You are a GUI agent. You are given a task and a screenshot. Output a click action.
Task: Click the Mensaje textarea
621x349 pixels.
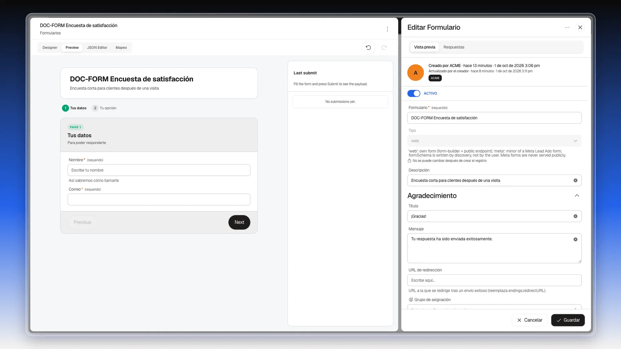(494, 248)
